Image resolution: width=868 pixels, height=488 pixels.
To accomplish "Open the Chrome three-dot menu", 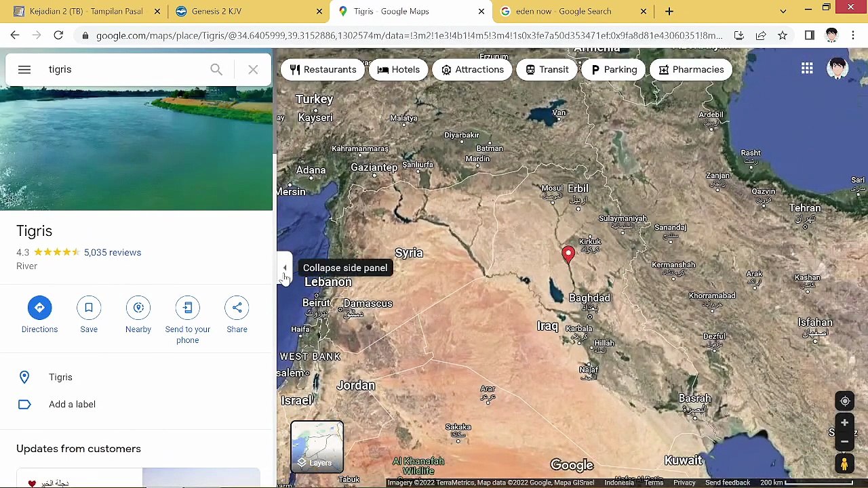I will [x=853, y=35].
